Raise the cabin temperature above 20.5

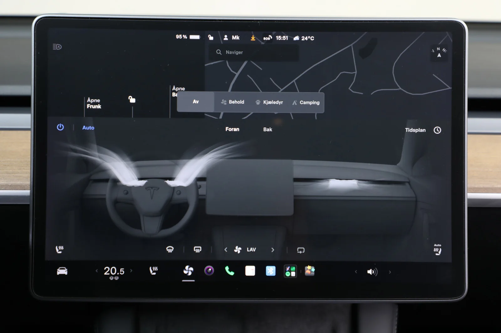[x=131, y=271]
